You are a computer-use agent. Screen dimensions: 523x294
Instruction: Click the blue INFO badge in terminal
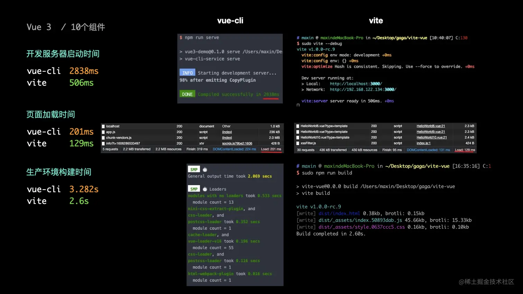click(187, 73)
